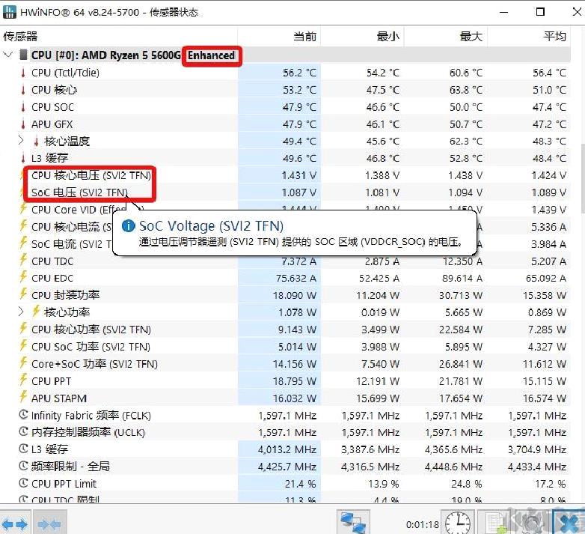Image resolution: width=585 pixels, height=534 pixels.
Task: Select the Core+SoC 功率 (SVI2 TFN) row
Action: tap(286, 364)
